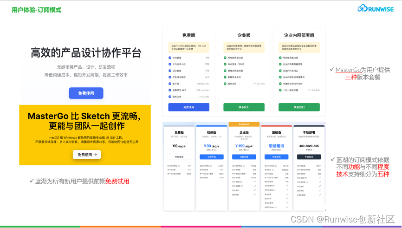Click the macOS, Win value in the 客户端 row
The image size is (402, 228).
coord(203,84)
